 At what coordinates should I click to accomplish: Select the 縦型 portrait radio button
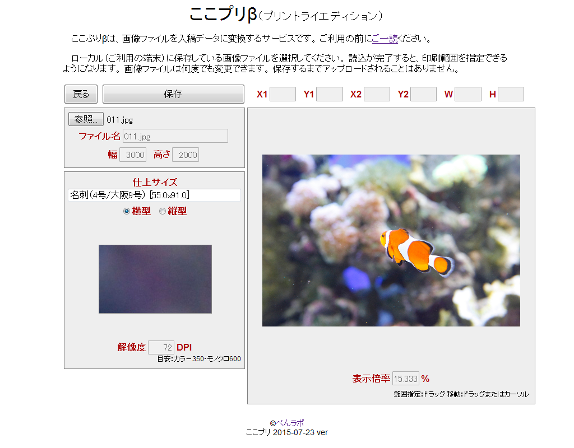[163, 211]
